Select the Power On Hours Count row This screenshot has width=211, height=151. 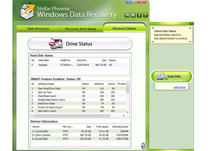click(78, 107)
